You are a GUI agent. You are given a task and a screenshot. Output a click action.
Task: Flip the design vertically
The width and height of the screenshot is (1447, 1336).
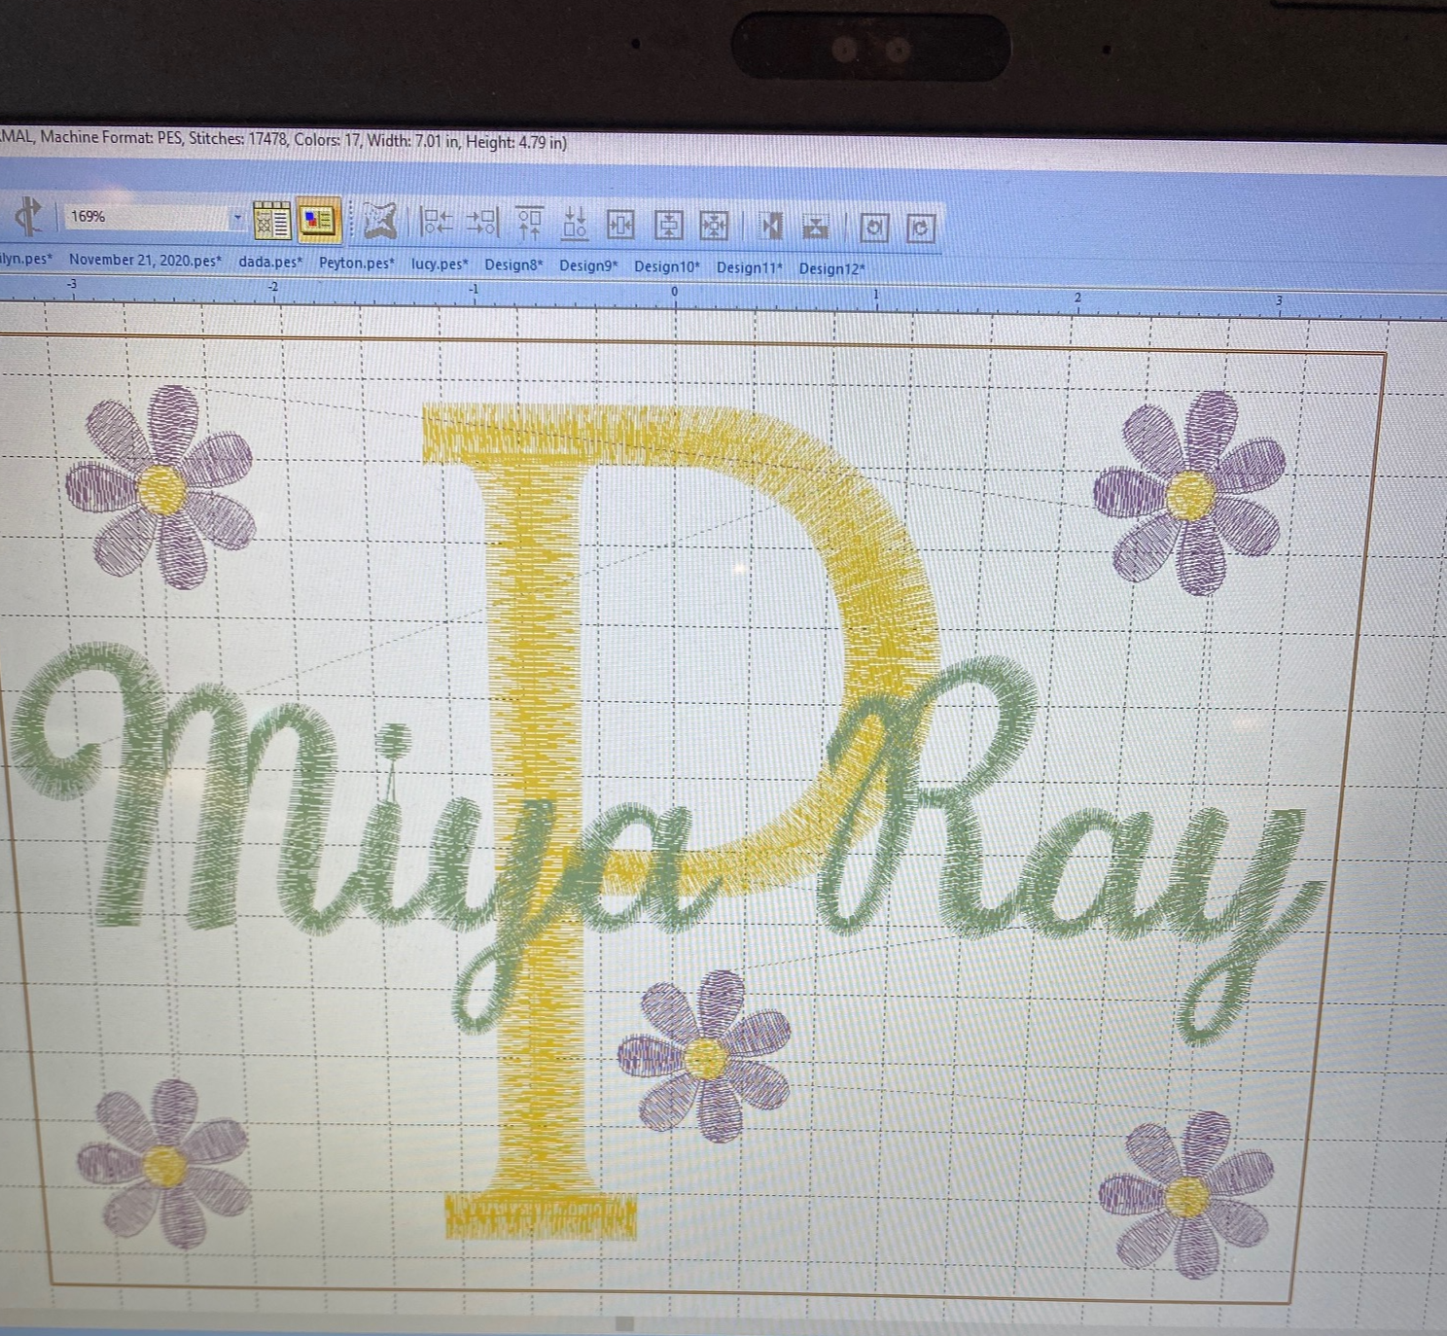click(x=816, y=228)
